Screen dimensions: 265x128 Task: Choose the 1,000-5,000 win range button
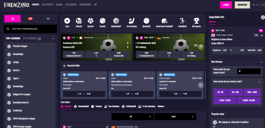click(225, 100)
